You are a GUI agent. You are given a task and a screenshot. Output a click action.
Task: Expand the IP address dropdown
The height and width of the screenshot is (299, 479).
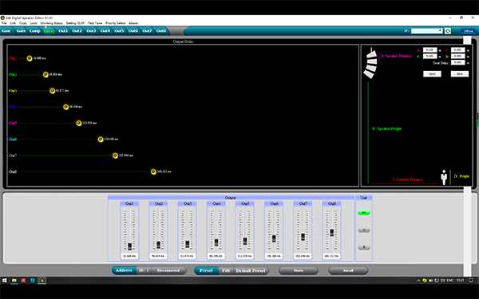pos(440,31)
